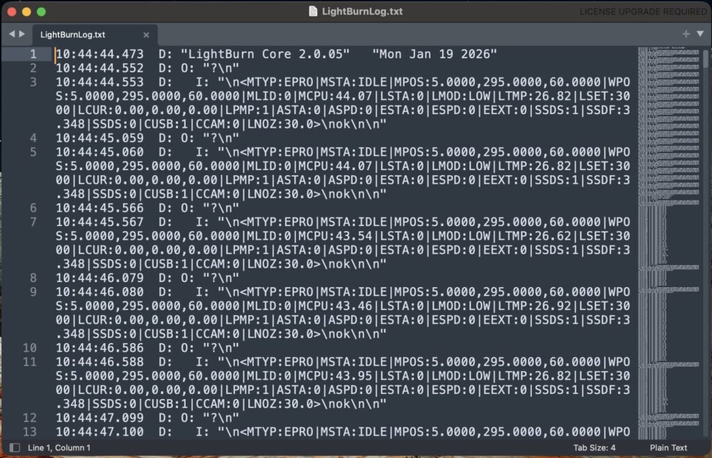Click the close icon on the LightBurnLog.txt tab
Screen dimensions: 712x458
(x=145, y=34)
